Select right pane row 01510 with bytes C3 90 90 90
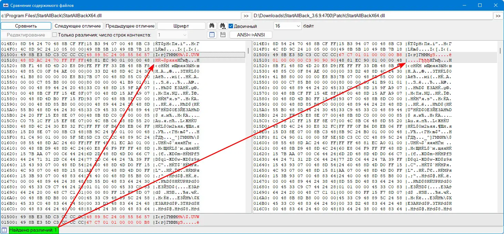This screenshot has width=504, height=234. tap(375, 60)
